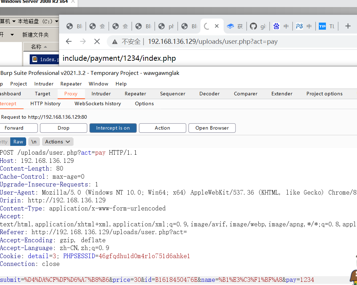
Task: Switch to the TP icon tab
Action: tap(327, 26)
